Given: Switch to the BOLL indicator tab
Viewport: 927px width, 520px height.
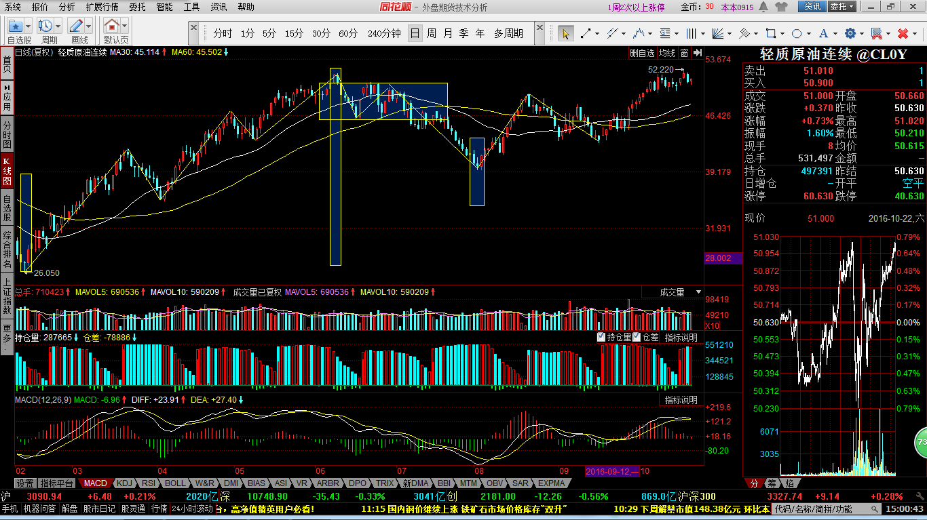Looking at the screenshot, I should (174, 483).
